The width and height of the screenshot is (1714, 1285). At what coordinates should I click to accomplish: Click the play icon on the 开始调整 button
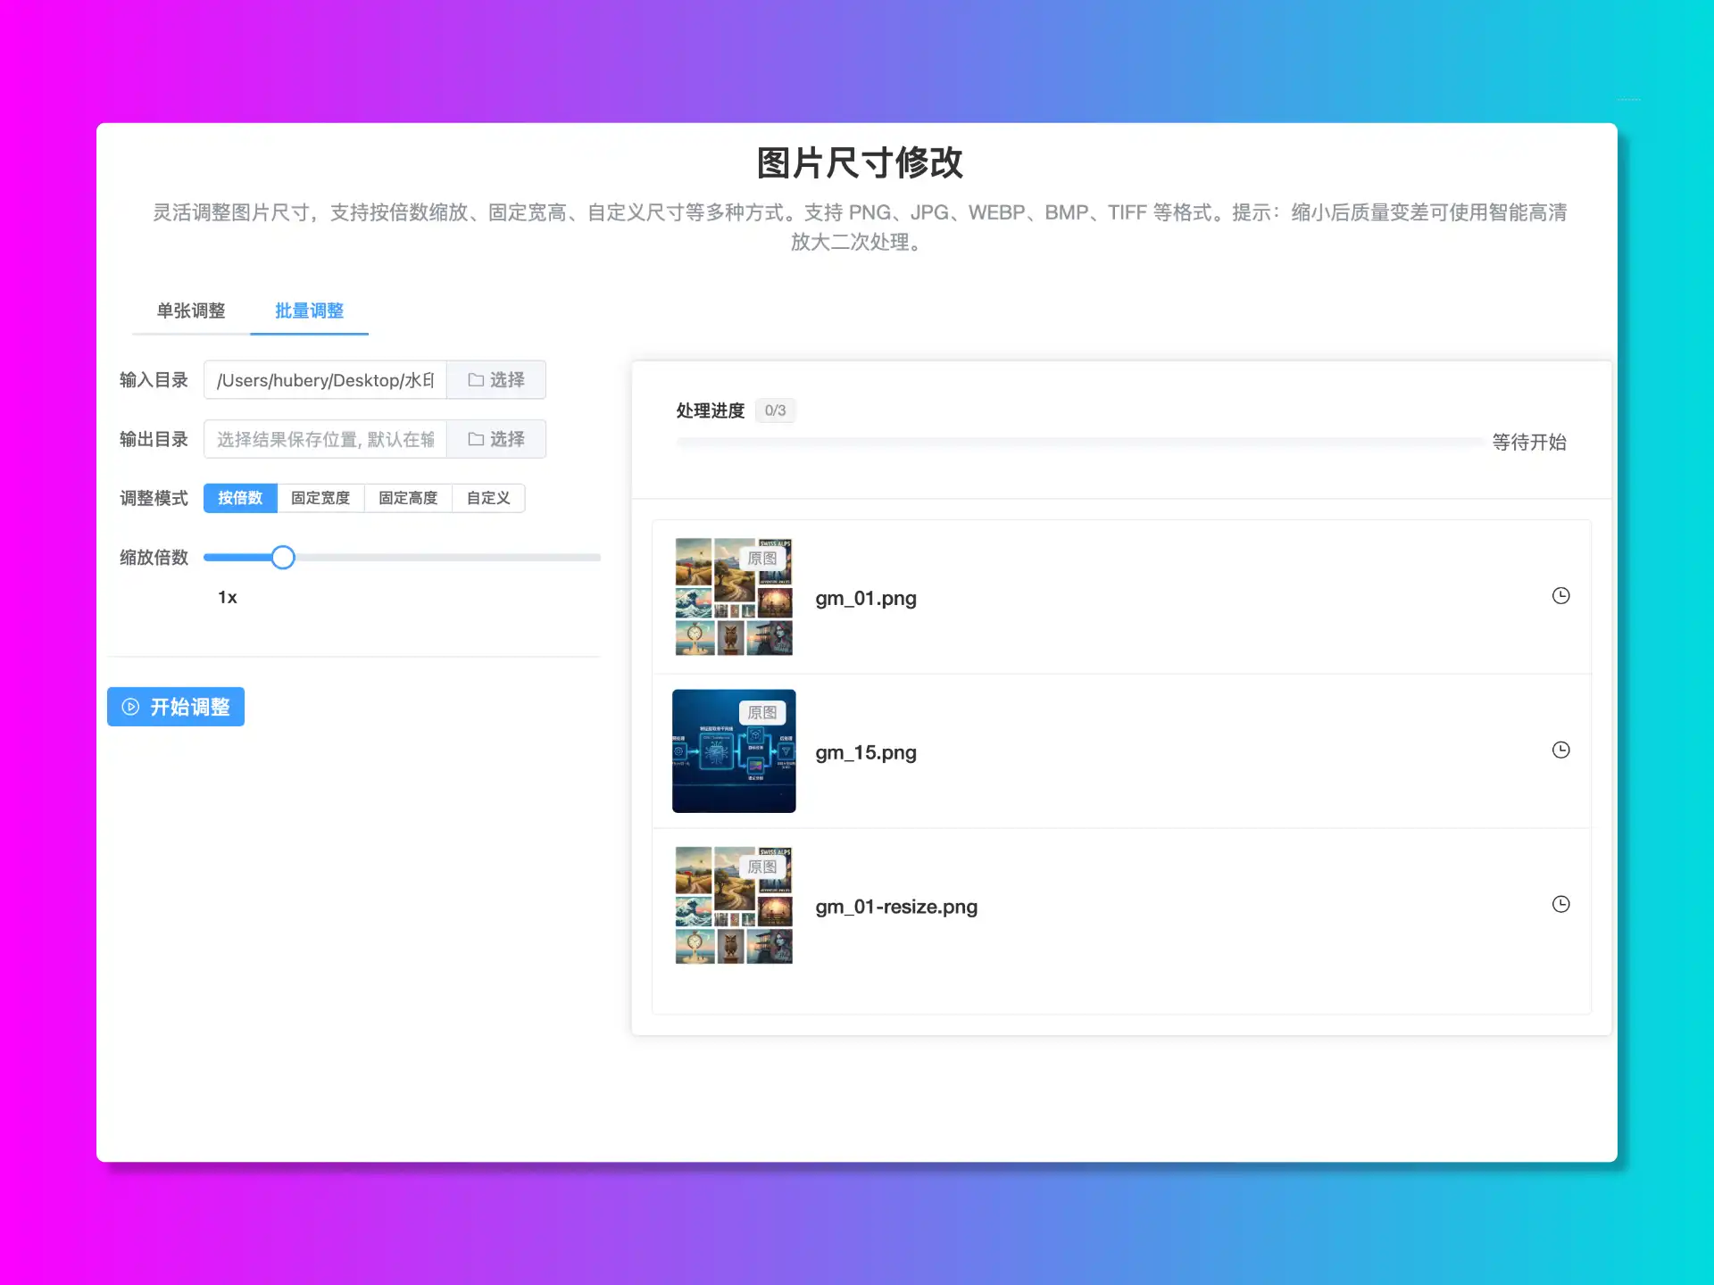[x=129, y=706]
